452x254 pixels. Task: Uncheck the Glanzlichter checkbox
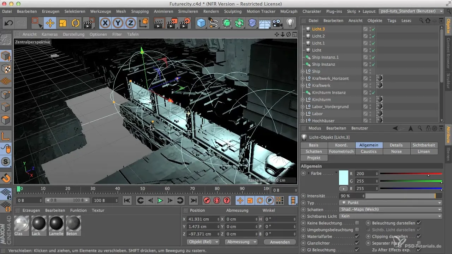tap(357, 243)
